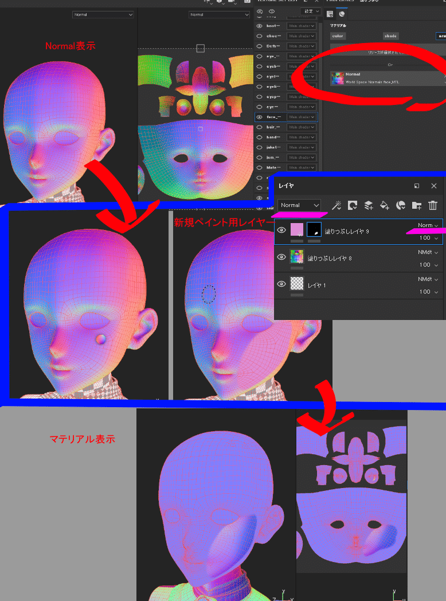This screenshot has width=446, height=601.
Task: Click the shade material channel button
Action: [x=390, y=36]
